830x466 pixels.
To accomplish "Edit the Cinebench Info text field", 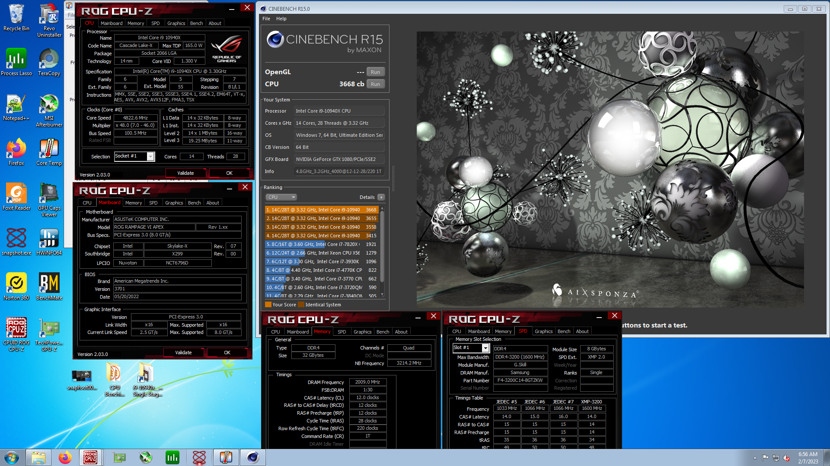I will tap(340, 171).
